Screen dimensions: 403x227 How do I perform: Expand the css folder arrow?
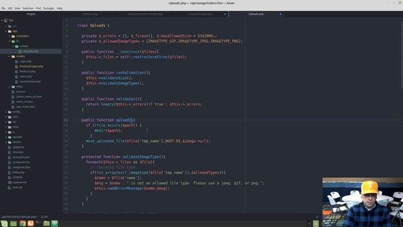(x=6, y=122)
